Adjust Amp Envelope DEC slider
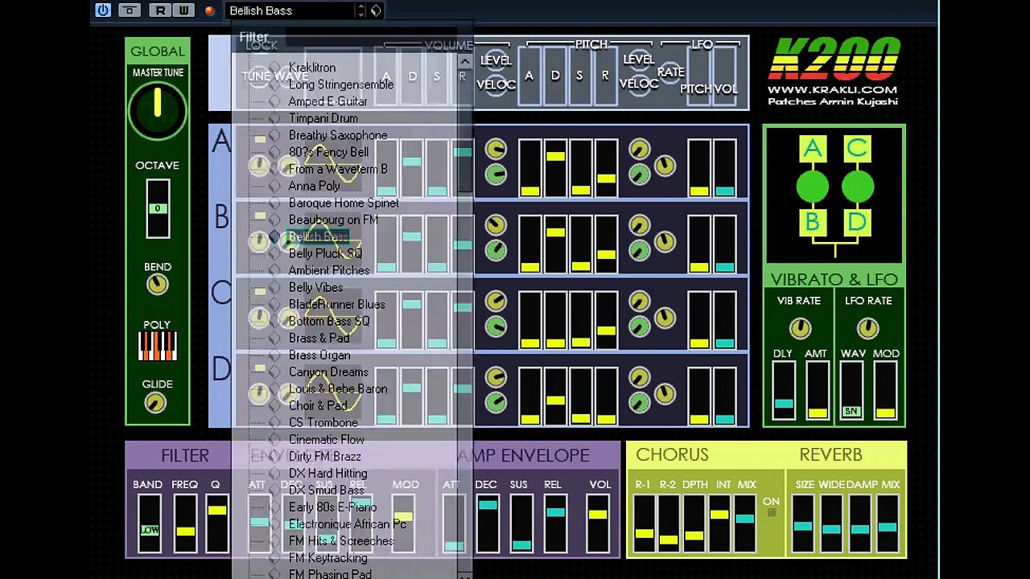Screen dimensions: 1030x579 pyautogui.click(x=487, y=524)
